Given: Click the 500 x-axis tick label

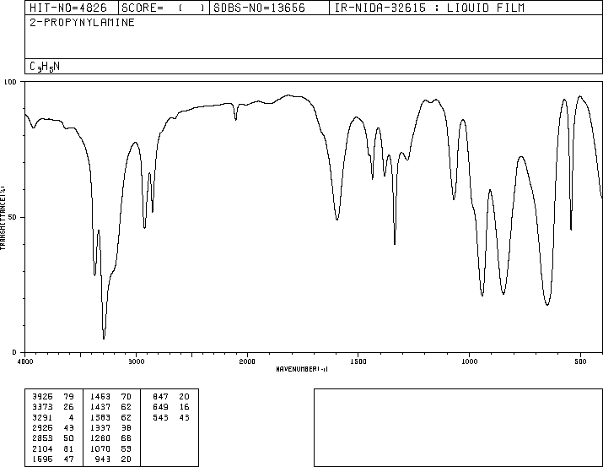Looking at the screenshot, I should [579, 361].
